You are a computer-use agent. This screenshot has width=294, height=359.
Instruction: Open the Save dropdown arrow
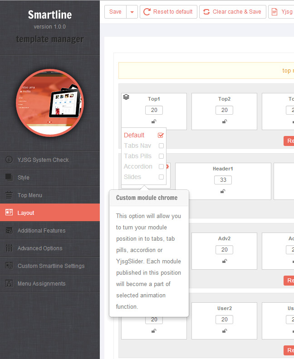132,12
